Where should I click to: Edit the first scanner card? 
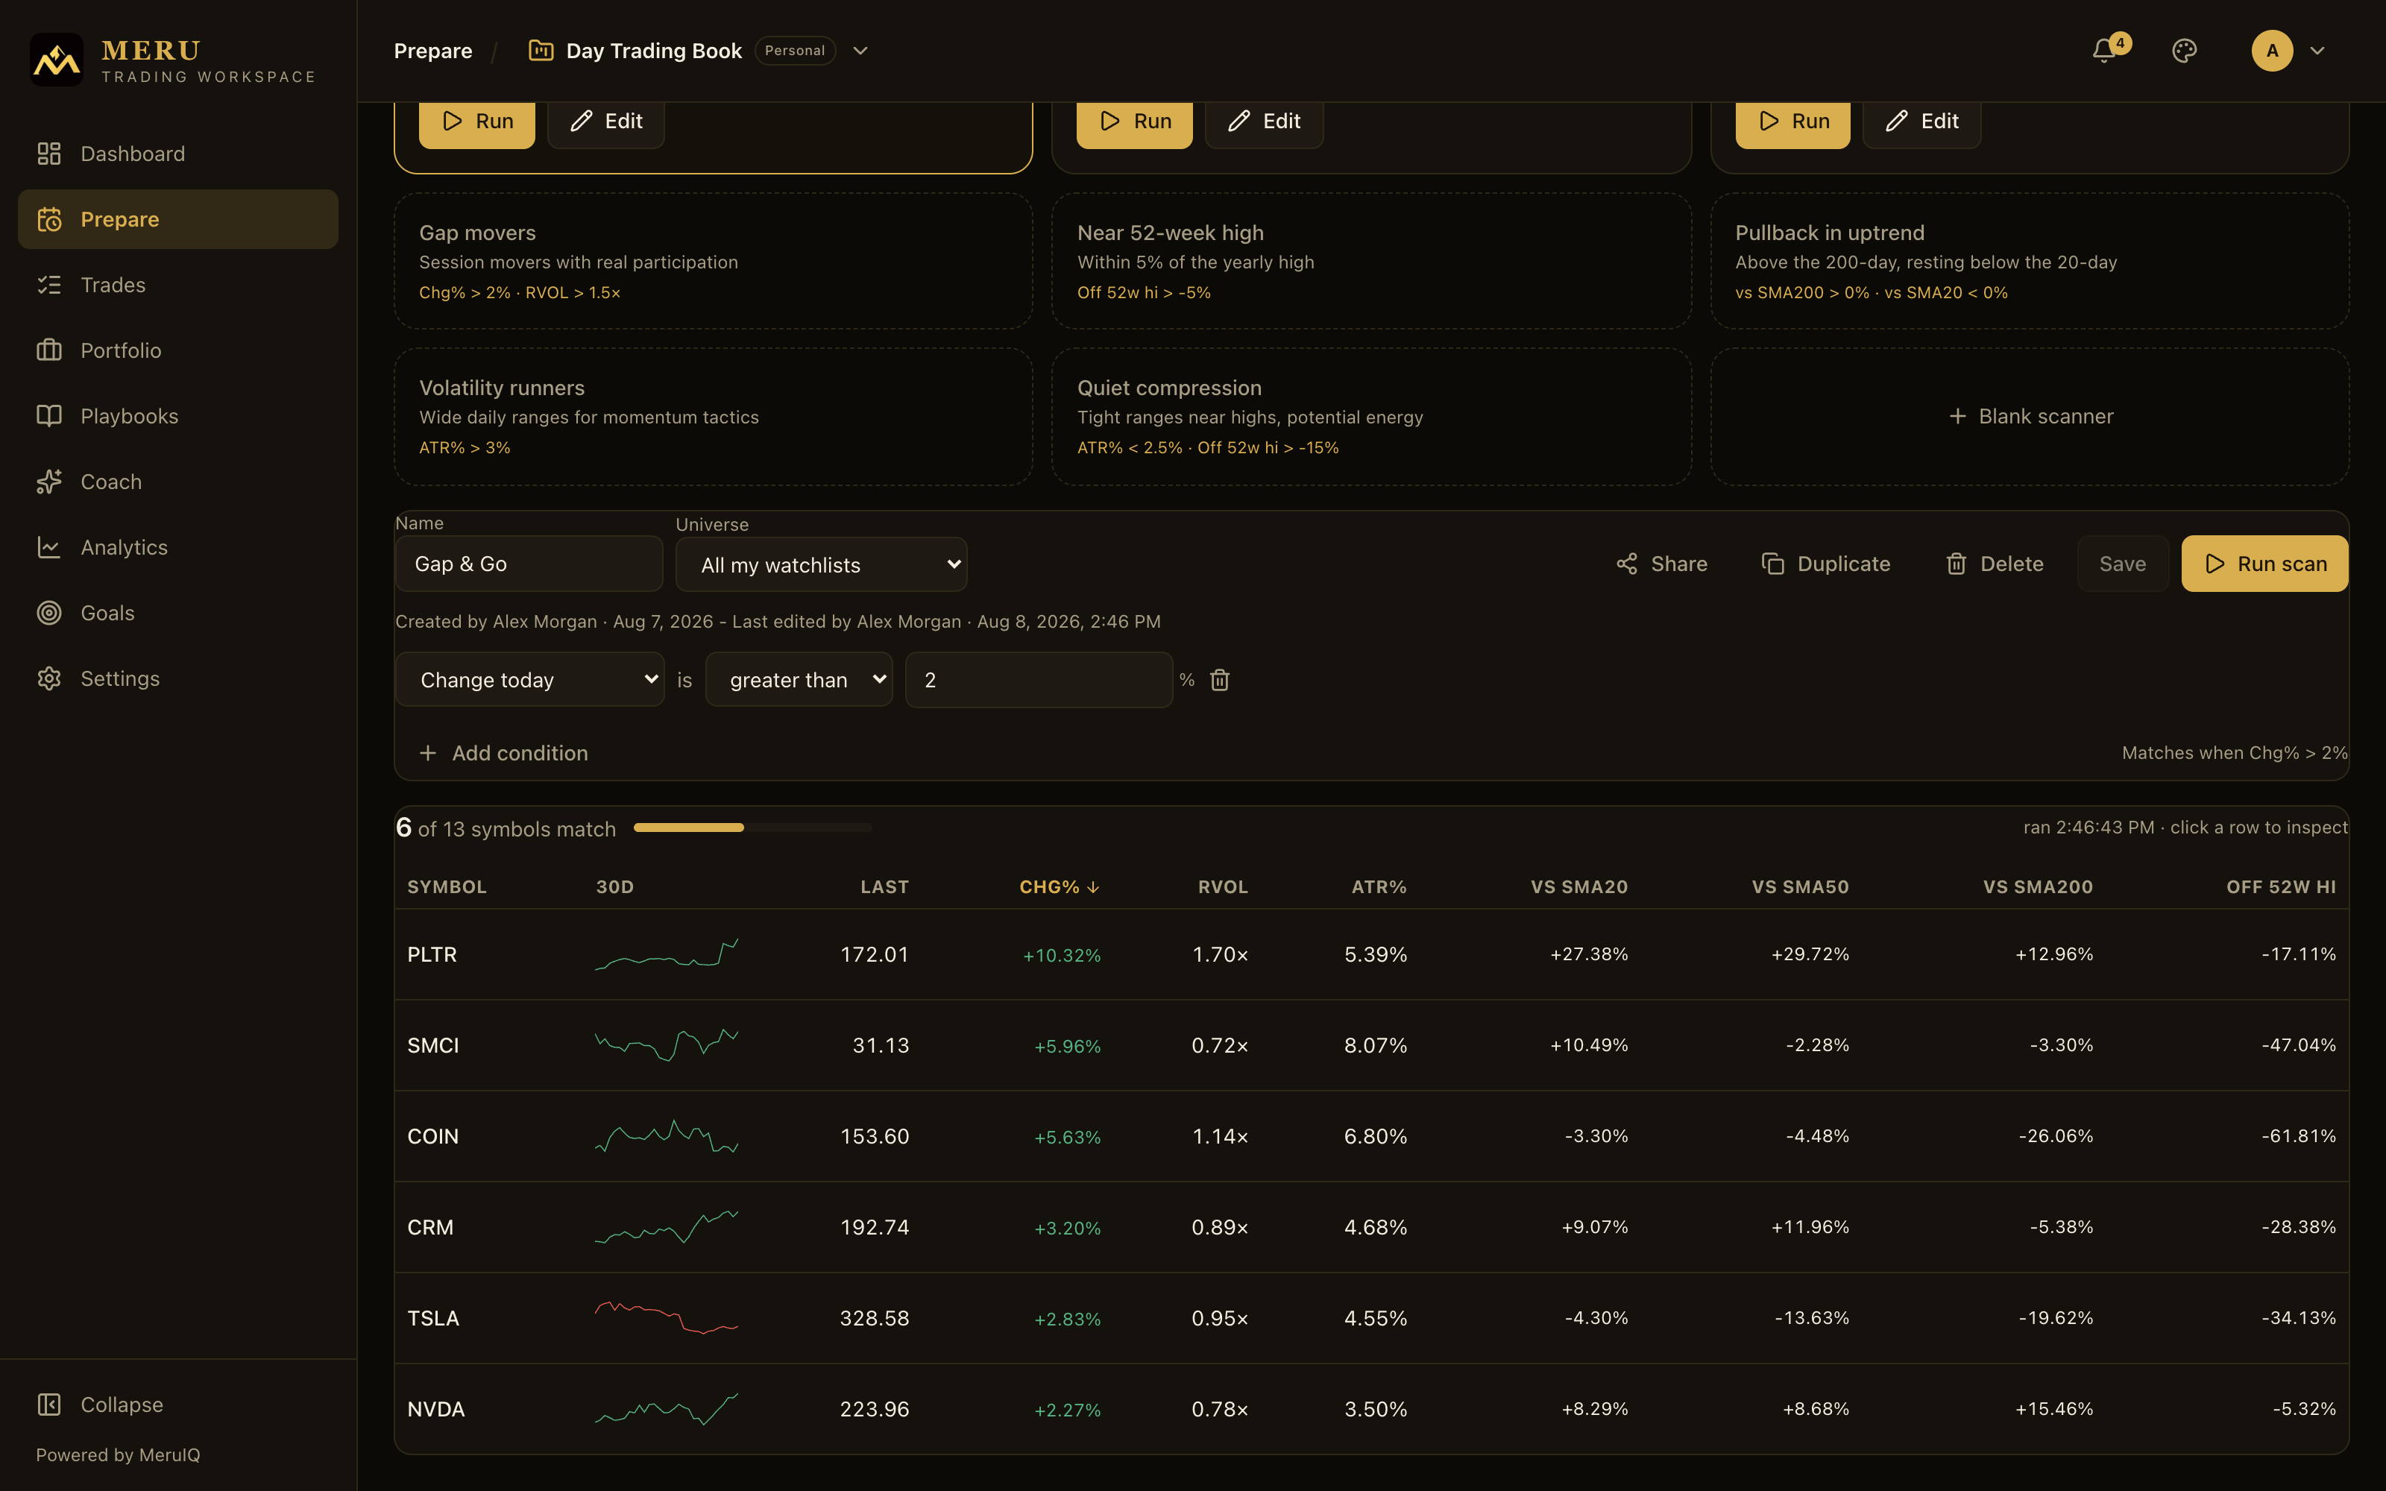click(x=605, y=122)
